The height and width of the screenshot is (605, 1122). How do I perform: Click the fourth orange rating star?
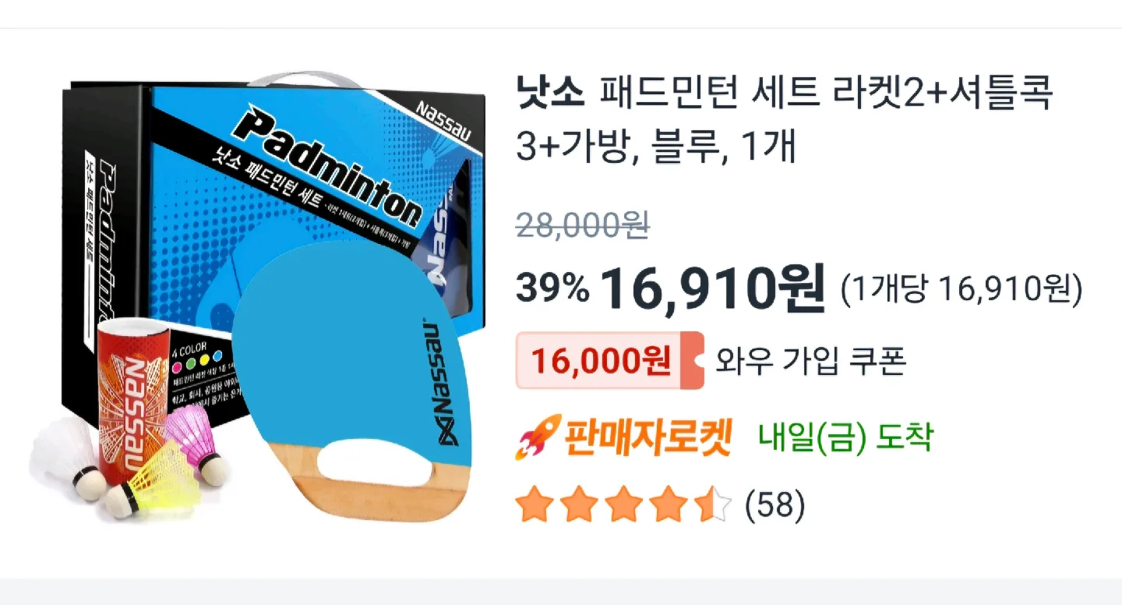(x=668, y=505)
